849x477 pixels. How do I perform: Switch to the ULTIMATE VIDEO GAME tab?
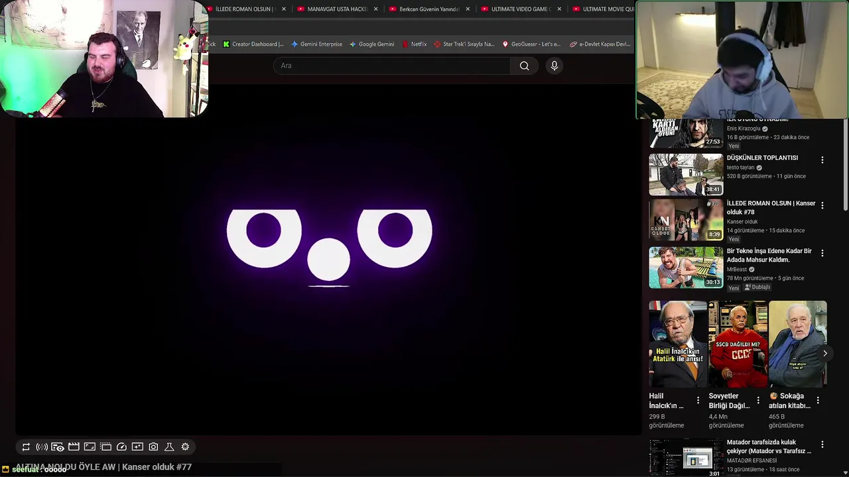point(521,9)
